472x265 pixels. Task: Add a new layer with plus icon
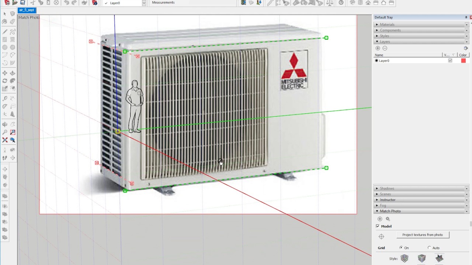[x=378, y=48]
